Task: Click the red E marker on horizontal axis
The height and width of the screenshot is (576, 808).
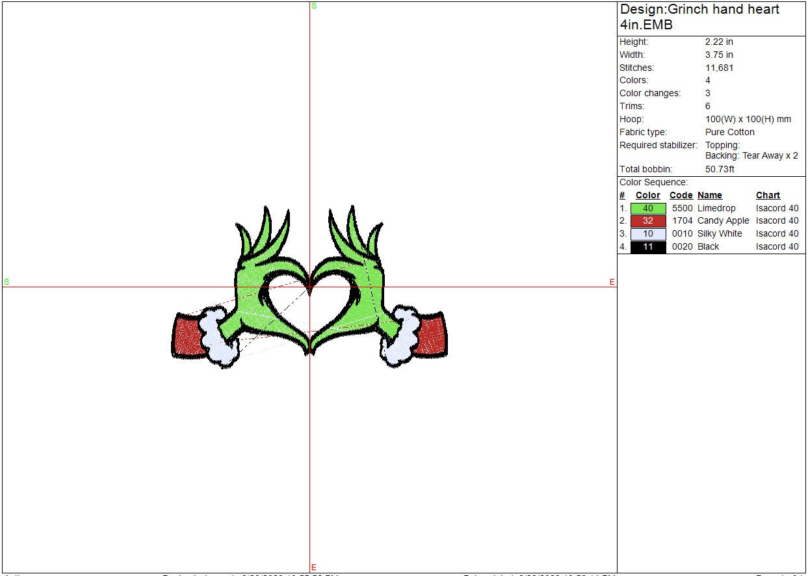Action: [x=612, y=281]
